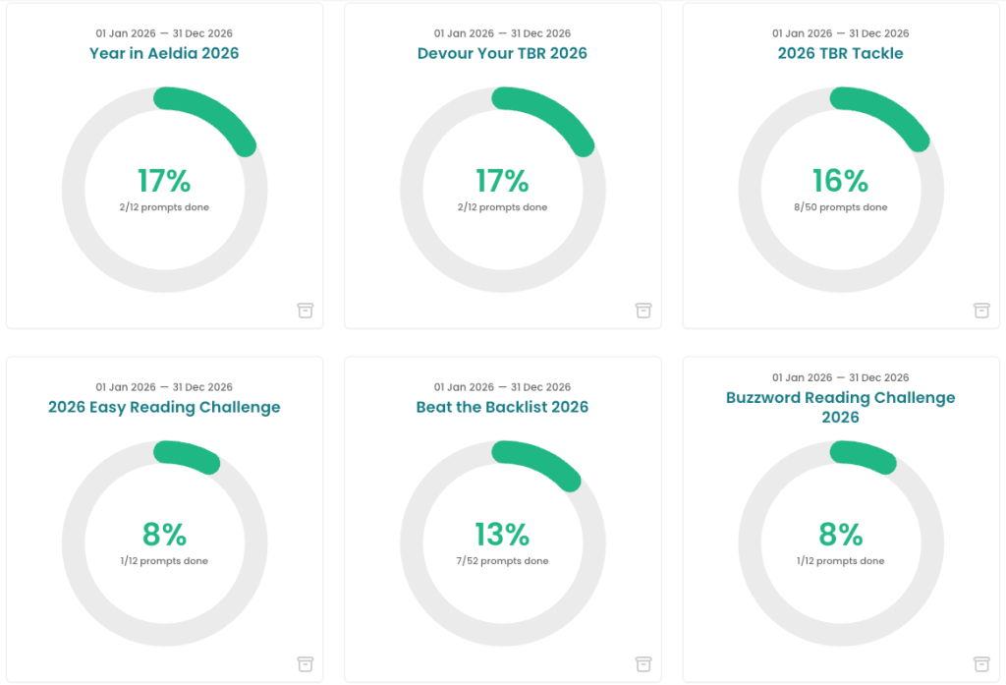This screenshot has width=1006, height=685.
Task: Click the 8/50 prompts done text
Action: [840, 207]
